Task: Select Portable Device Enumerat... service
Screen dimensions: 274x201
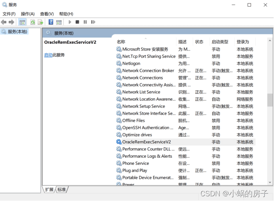Action: 185,177
